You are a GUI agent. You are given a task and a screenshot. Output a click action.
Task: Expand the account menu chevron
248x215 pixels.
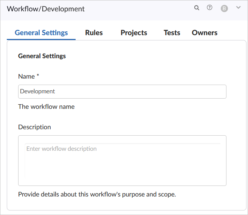click(238, 7)
